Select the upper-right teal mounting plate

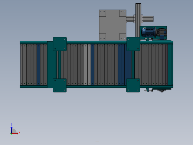click(133, 44)
